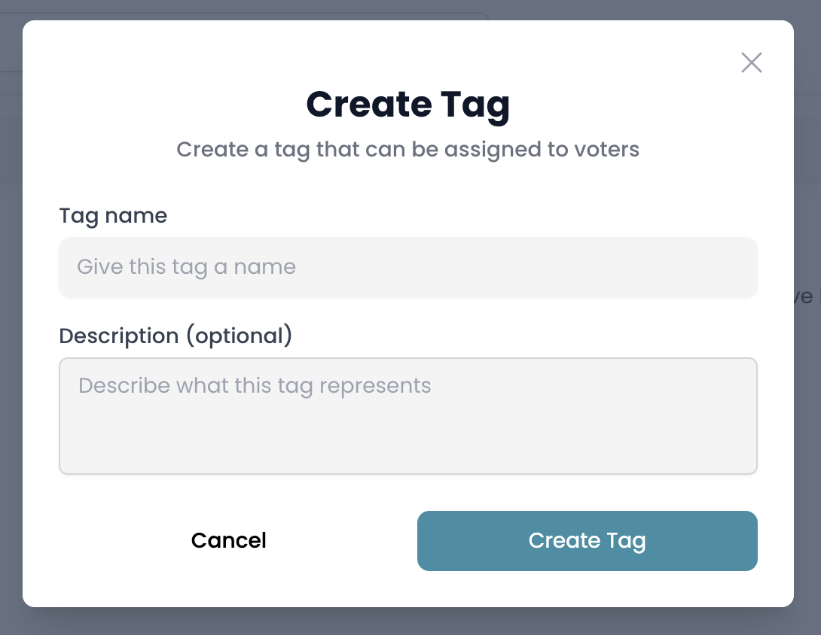The width and height of the screenshot is (821, 635).
Task: Click the Tag name input field
Action: [408, 267]
